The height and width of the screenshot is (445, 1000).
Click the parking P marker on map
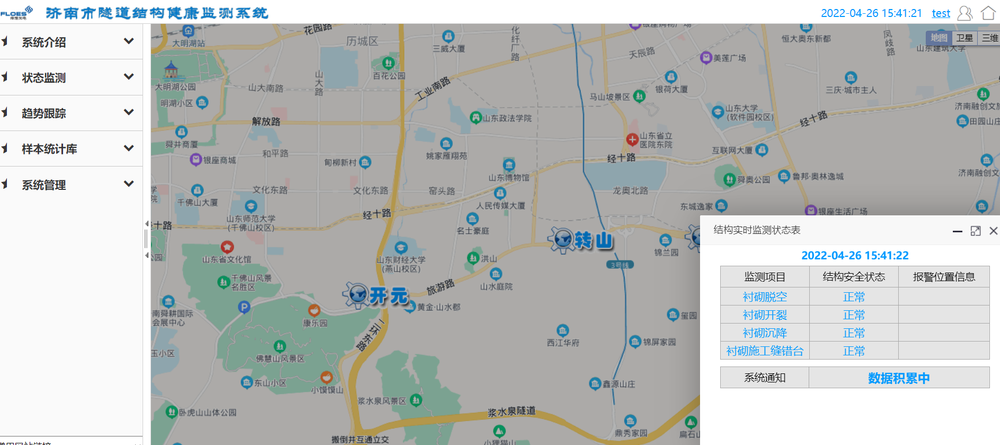tap(244, 307)
